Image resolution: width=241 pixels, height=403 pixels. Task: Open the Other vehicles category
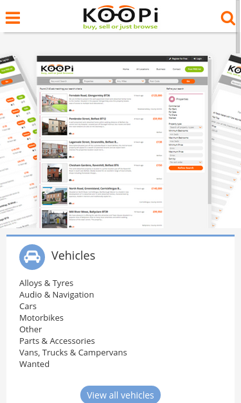click(x=31, y=329)
